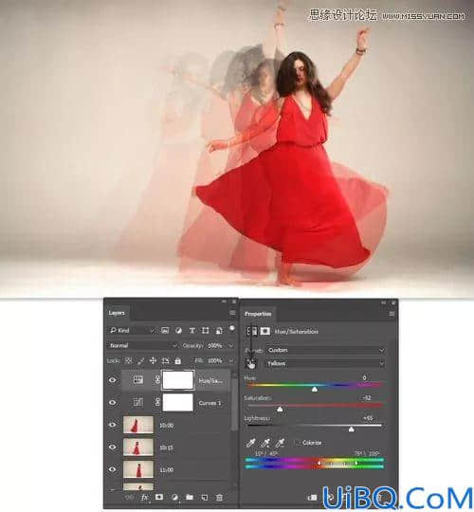Click the new group folder icon
Viewport: 474px width, 512px height.
190,497
